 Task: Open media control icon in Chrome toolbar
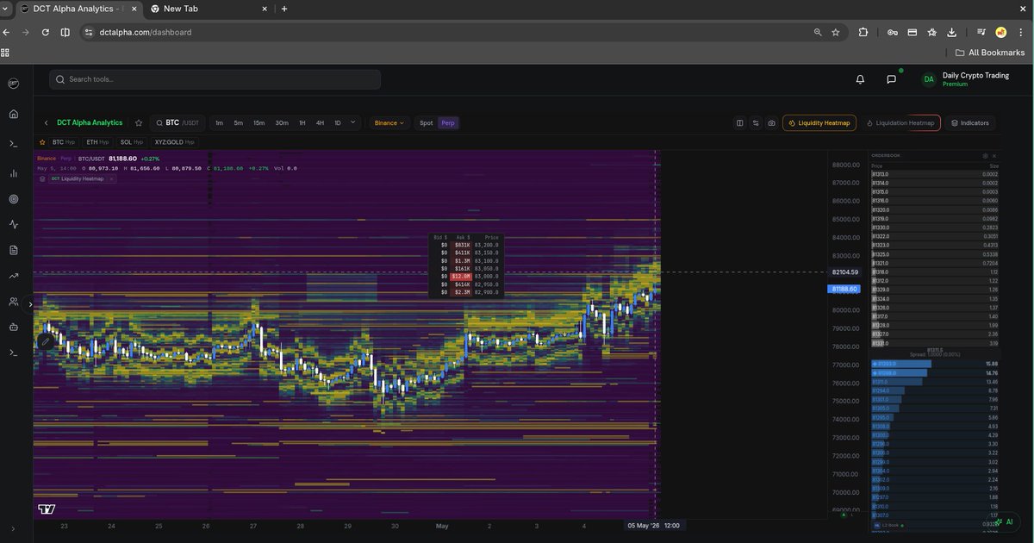click(x=981, y=32)
